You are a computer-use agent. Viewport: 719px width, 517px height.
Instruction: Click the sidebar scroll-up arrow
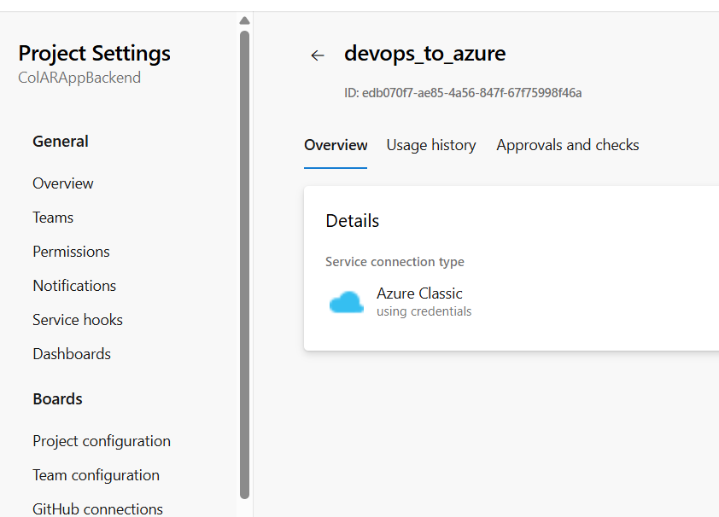pyautogui.click(x=244, y=20)
